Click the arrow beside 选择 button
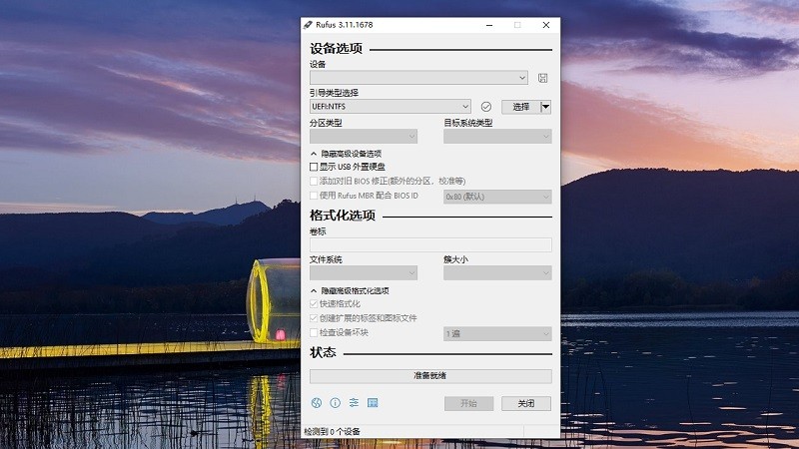 click(545, 107)
